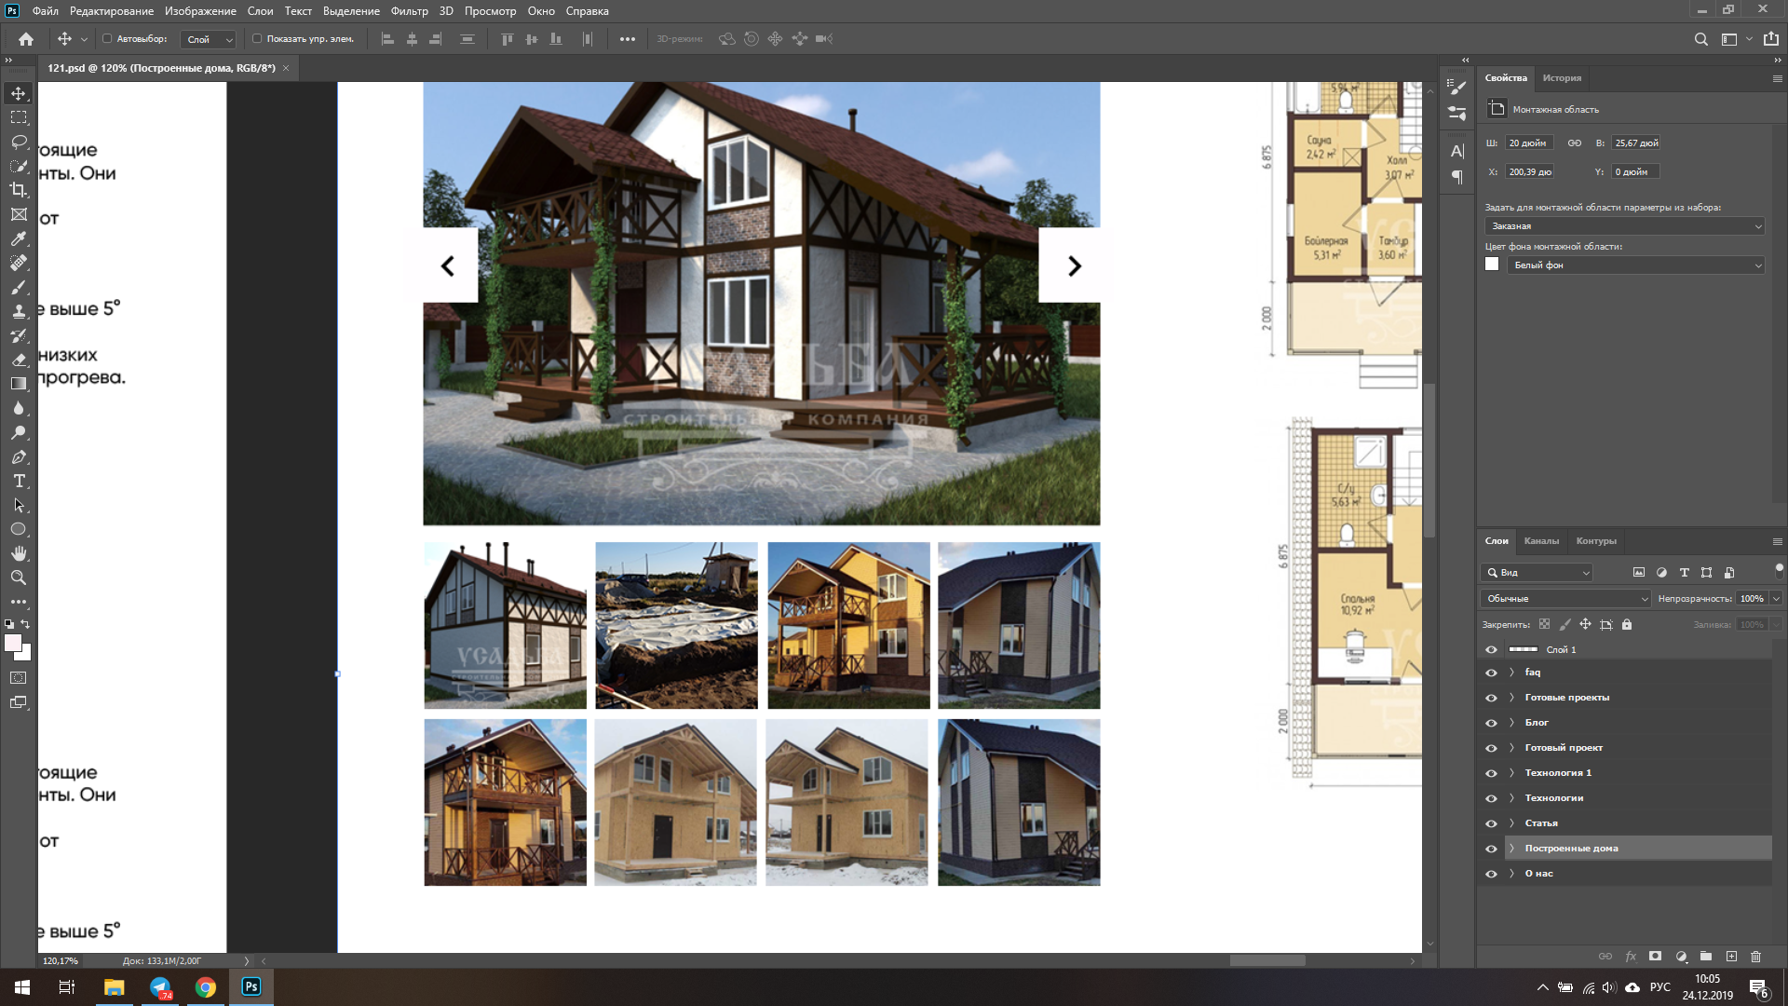Screen dimensions: 1788x1006
Task: Open the Выделение menu
Action: 351,11
